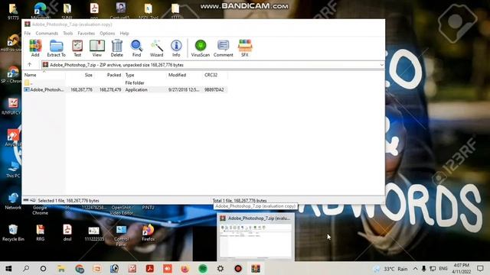The image size is (490, 275).
Task: Open the Help menu
Action: (x=124, y=33)
